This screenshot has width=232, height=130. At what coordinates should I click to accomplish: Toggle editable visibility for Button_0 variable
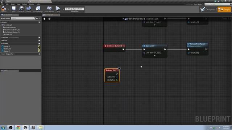tap(39, 47)
